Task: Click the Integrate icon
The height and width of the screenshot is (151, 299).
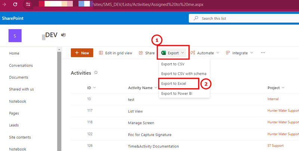Action: click(x=228, y=53)
